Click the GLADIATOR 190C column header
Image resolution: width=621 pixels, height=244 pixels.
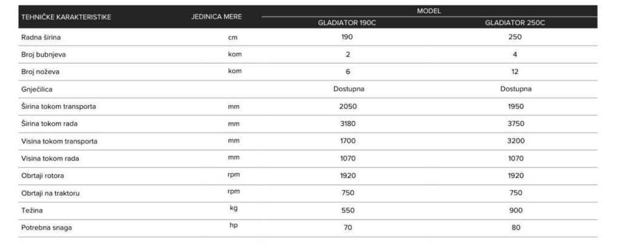point(349,23)
